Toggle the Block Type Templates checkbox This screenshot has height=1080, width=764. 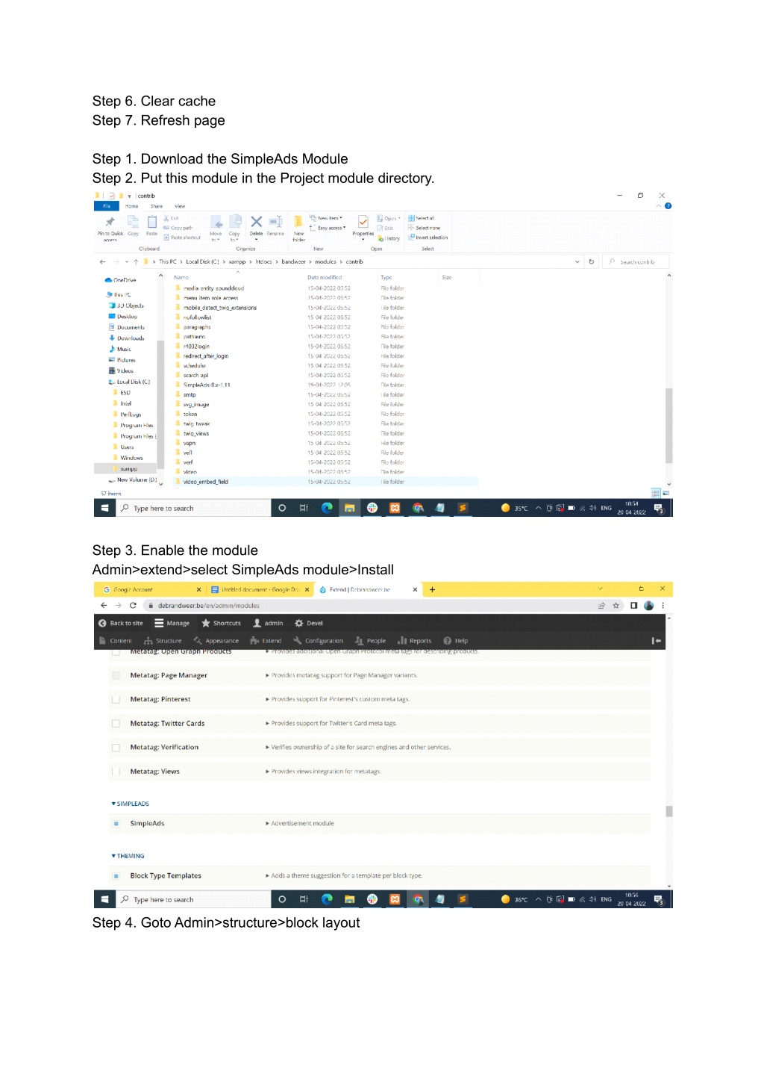coord(116,875)
